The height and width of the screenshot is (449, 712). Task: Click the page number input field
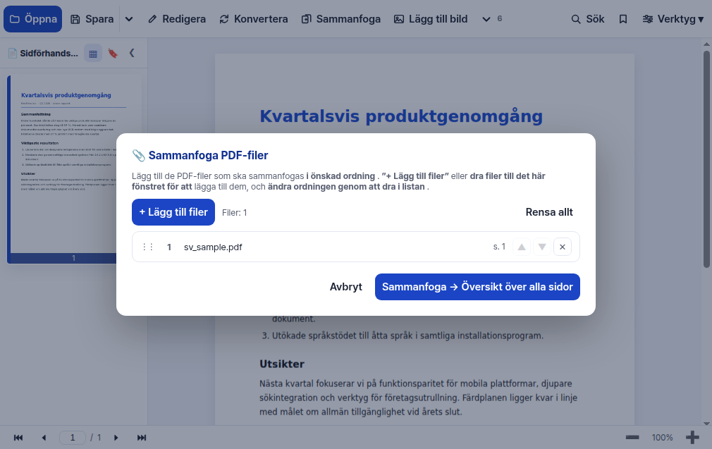tap(73, 438)
